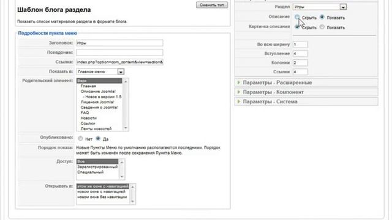Select Новости in parent element list
392x220 pixels.
pyautogui.click(x=99, y=118)
